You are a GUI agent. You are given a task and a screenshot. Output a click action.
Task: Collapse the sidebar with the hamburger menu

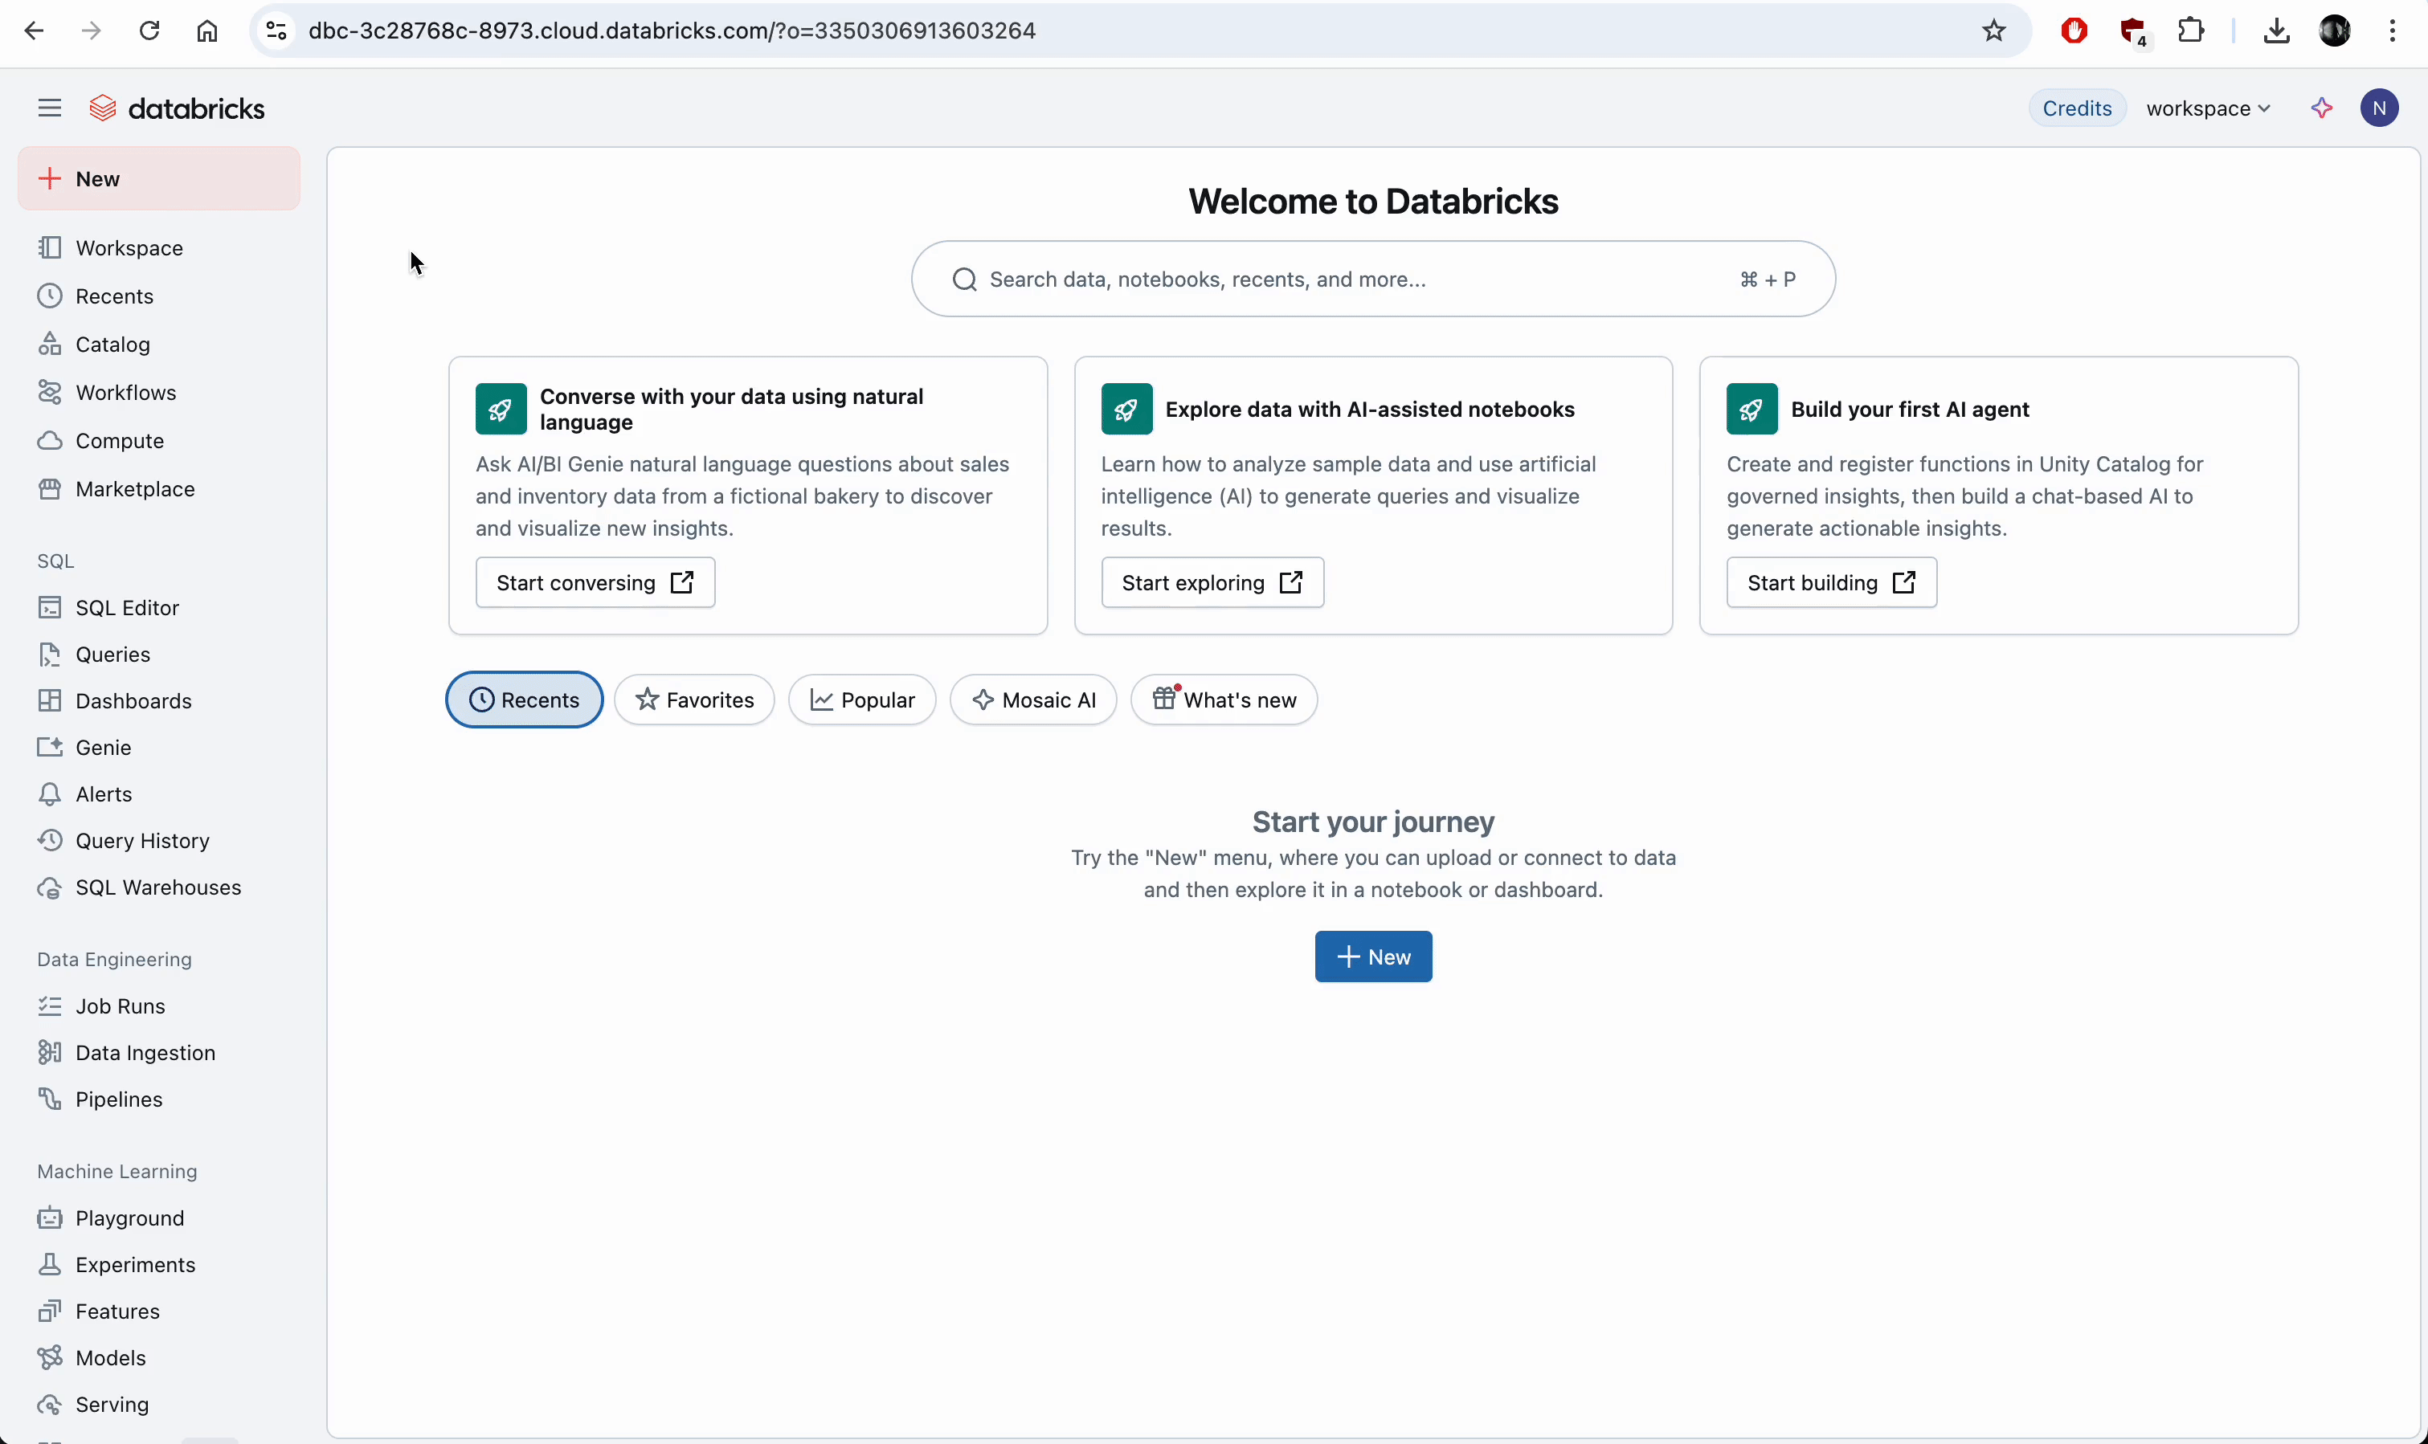49,107
